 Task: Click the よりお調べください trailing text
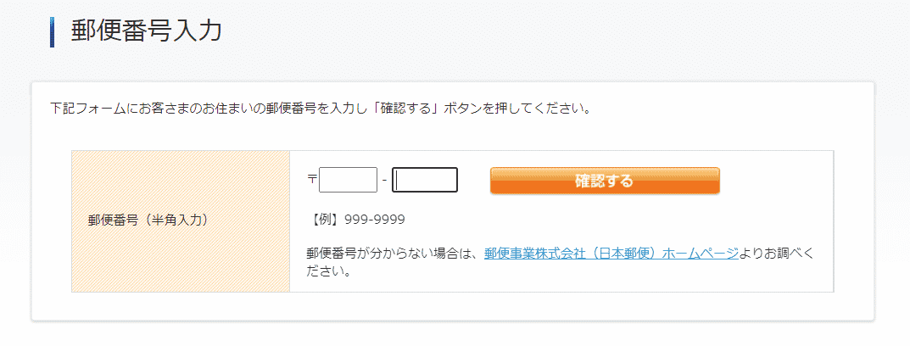(776, 254)
